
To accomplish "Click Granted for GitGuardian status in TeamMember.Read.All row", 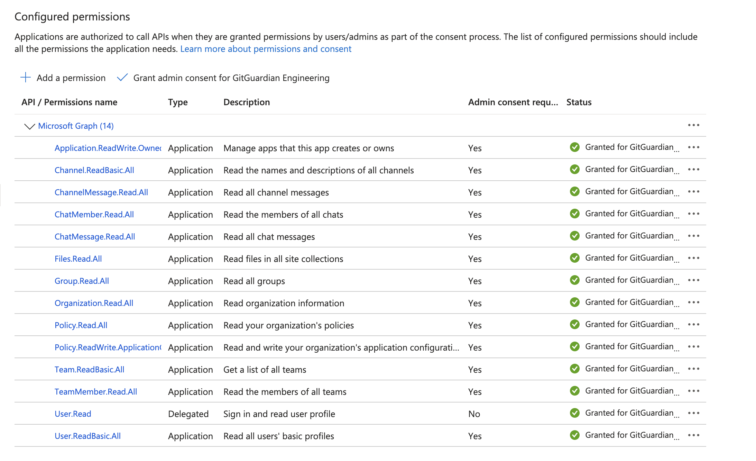I will (632, 391).
